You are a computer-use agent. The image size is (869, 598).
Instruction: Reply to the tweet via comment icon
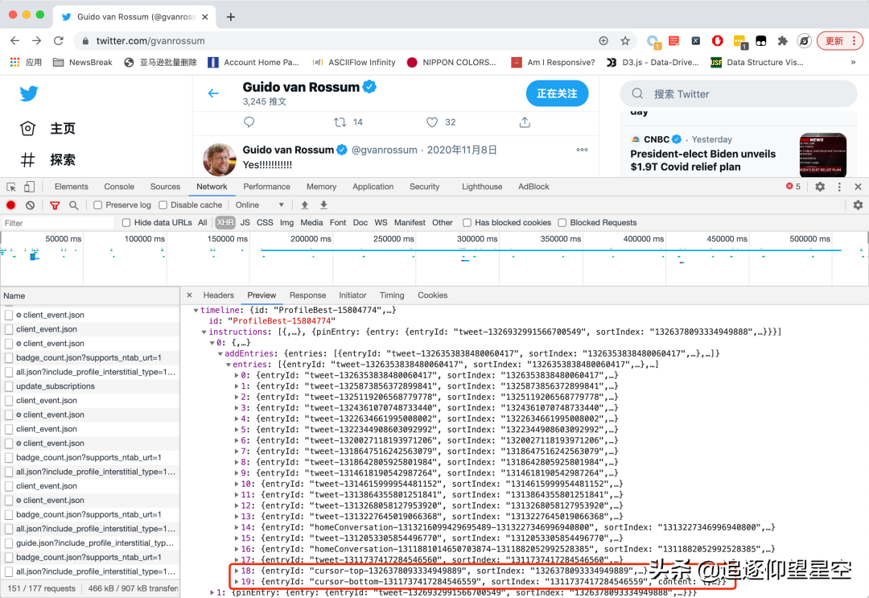pyautogui.click(x=249, y=122)
